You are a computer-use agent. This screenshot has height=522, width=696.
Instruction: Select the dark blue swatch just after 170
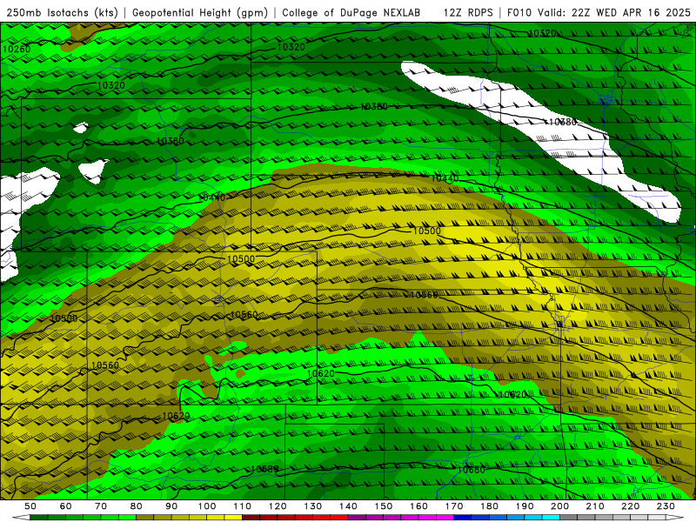tap(463, 518)
